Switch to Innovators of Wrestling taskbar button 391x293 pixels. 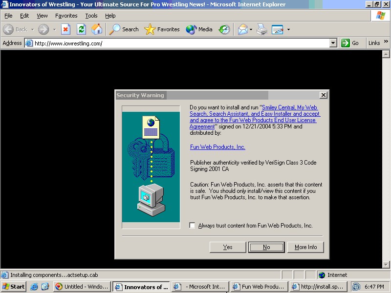(x=141, y=287)
